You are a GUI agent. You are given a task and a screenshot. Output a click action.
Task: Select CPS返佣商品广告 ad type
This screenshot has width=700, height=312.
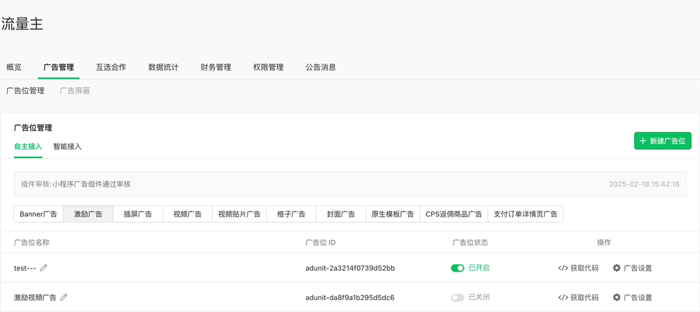pos(454,214)
